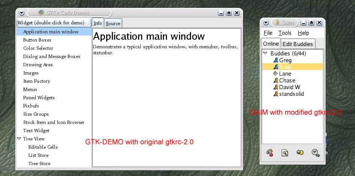
Task: Click the blue AIM icon beside Greg
Action: coord(276,60)
